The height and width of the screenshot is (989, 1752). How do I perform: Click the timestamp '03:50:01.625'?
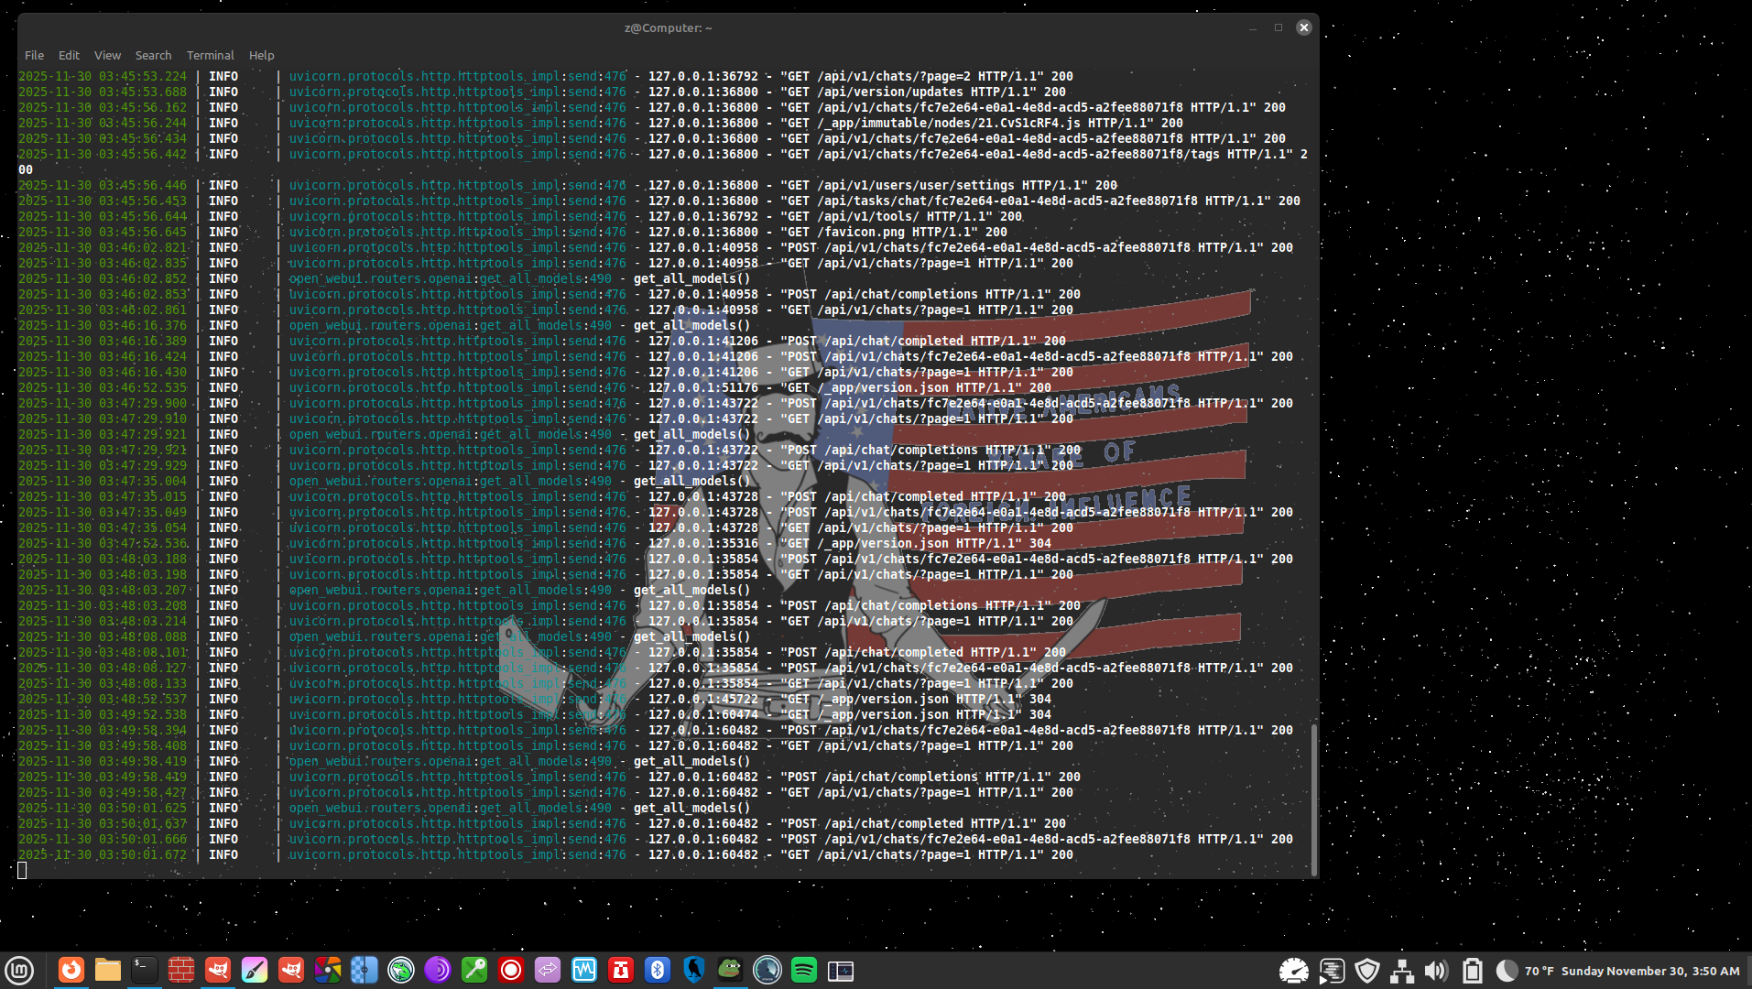tap(143, 808)
